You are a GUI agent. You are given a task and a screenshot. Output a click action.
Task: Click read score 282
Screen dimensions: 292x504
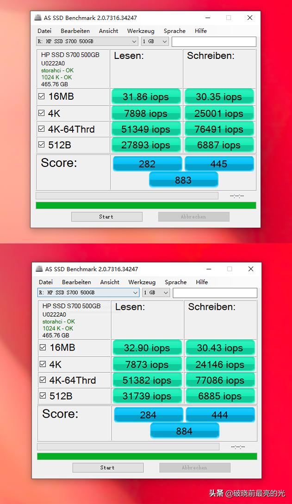coord(147,164)
